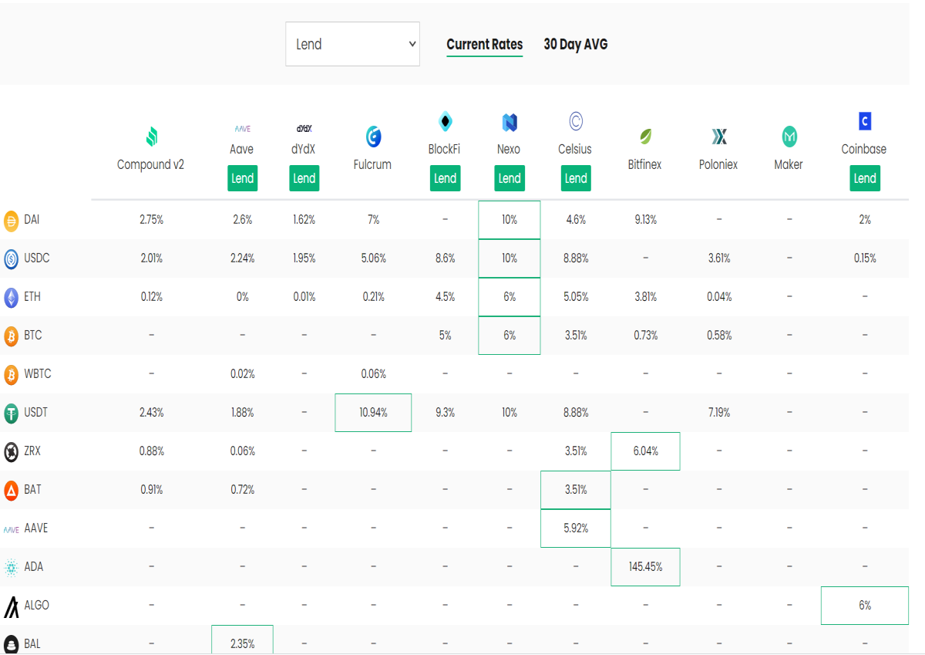Click the Fulcrum column label

click(x=372, y=164)
